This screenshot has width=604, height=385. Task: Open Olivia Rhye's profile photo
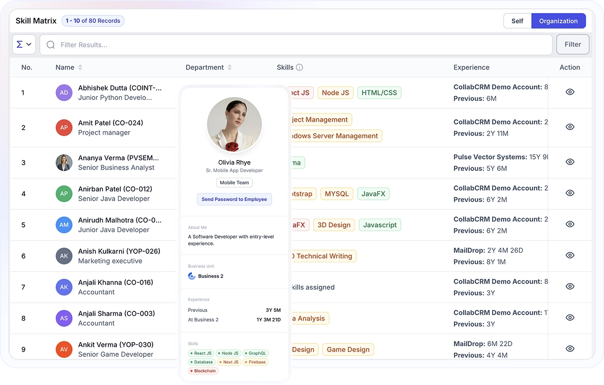(x=234, y=124)
